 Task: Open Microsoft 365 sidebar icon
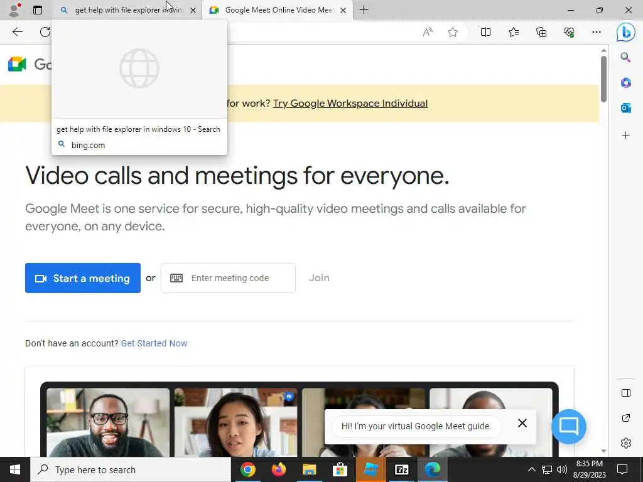(625, 82)
